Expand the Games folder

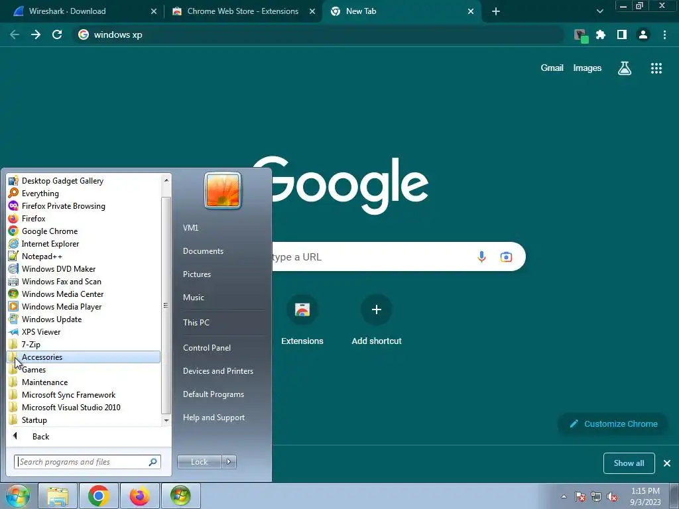[x=84, y=370]
